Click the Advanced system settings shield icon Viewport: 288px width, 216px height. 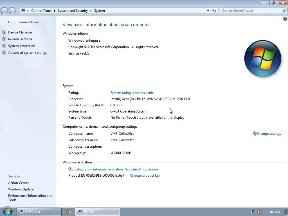[4, 53]
